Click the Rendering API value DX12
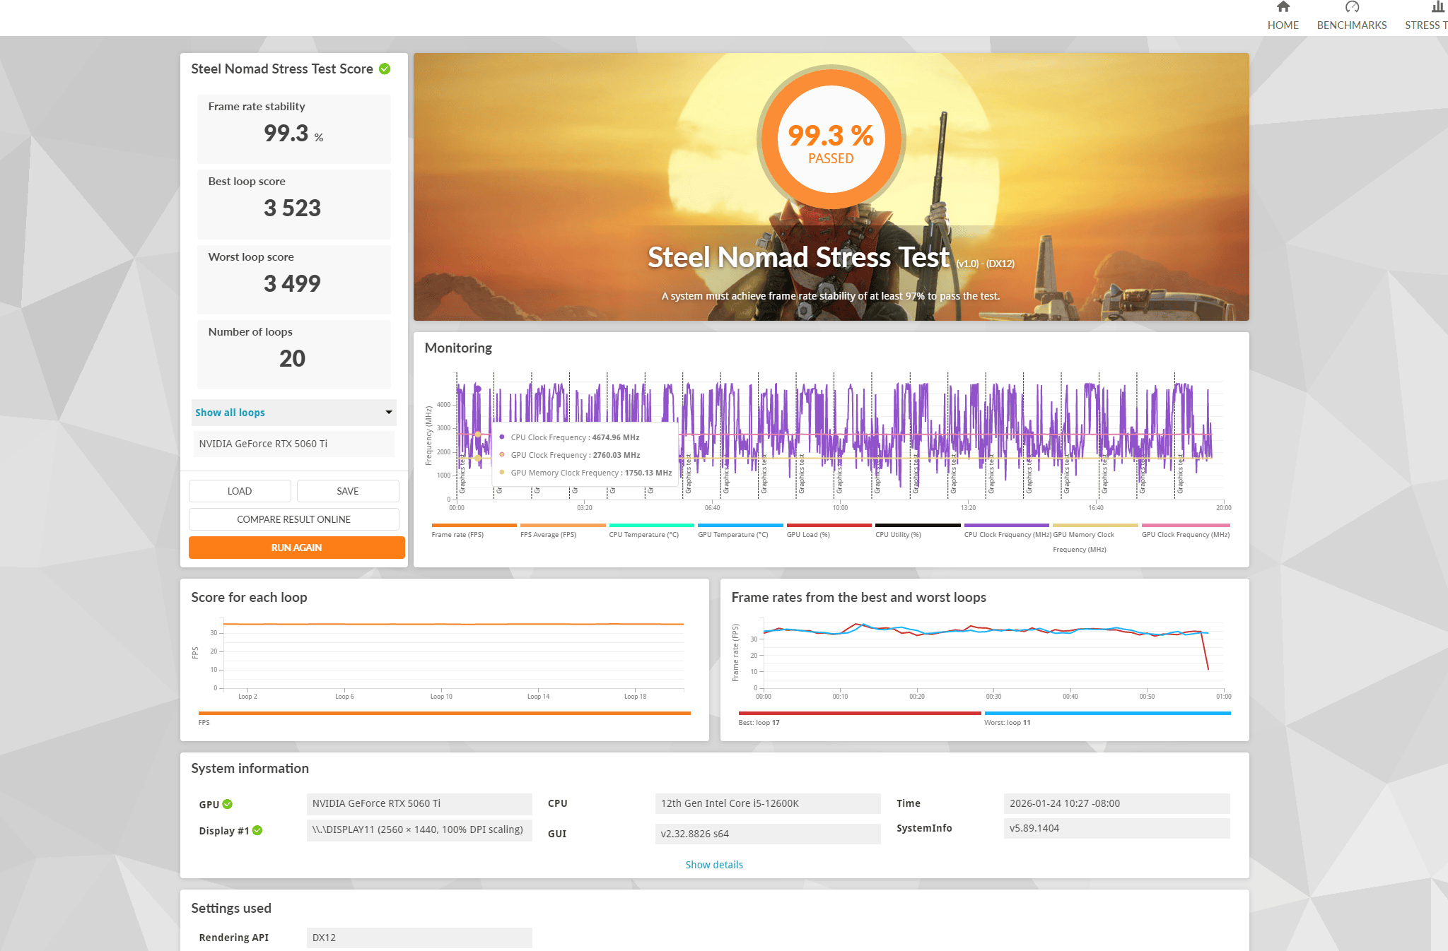The image size is (1448, 951). point(419,938)
